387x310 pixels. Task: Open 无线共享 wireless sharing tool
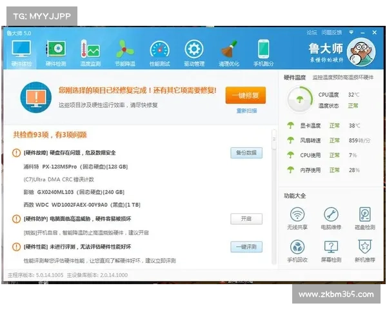(297, 218)
